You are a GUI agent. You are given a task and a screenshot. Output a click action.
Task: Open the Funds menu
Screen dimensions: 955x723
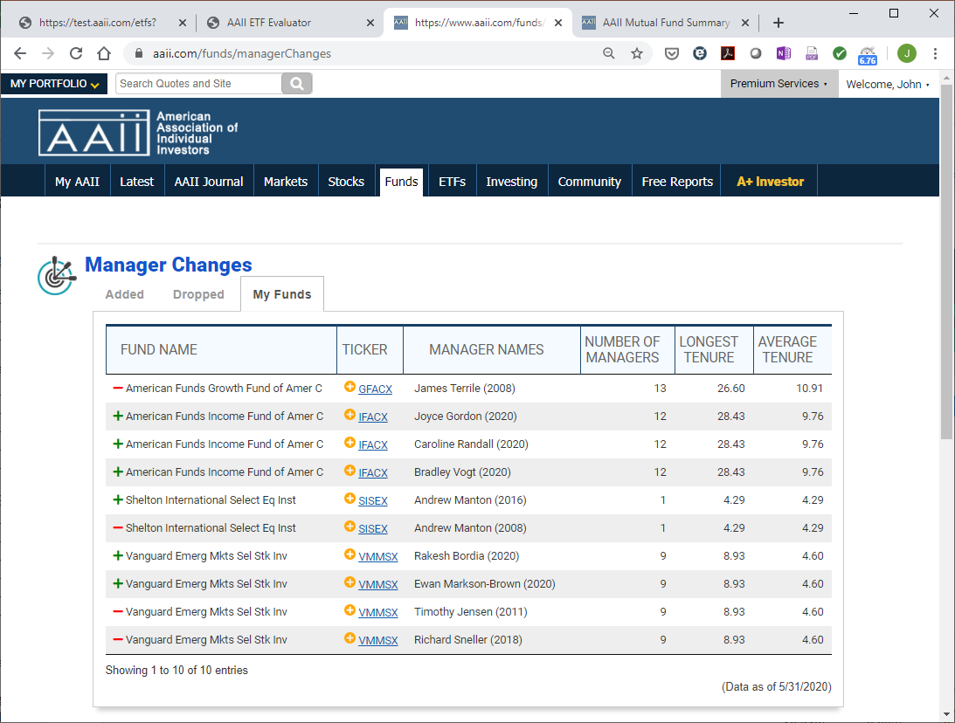pyautogui.click(x=401, y=182)
